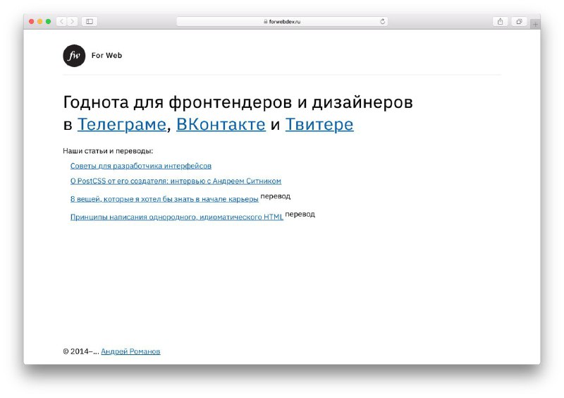Close the window with red button
This screenshot has height=398, width=564.
(31, 22)
